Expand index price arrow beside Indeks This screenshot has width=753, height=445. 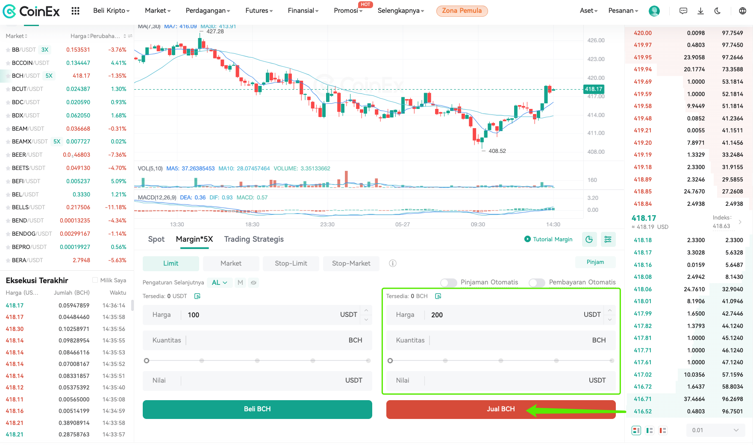click(x=740, y=222)
